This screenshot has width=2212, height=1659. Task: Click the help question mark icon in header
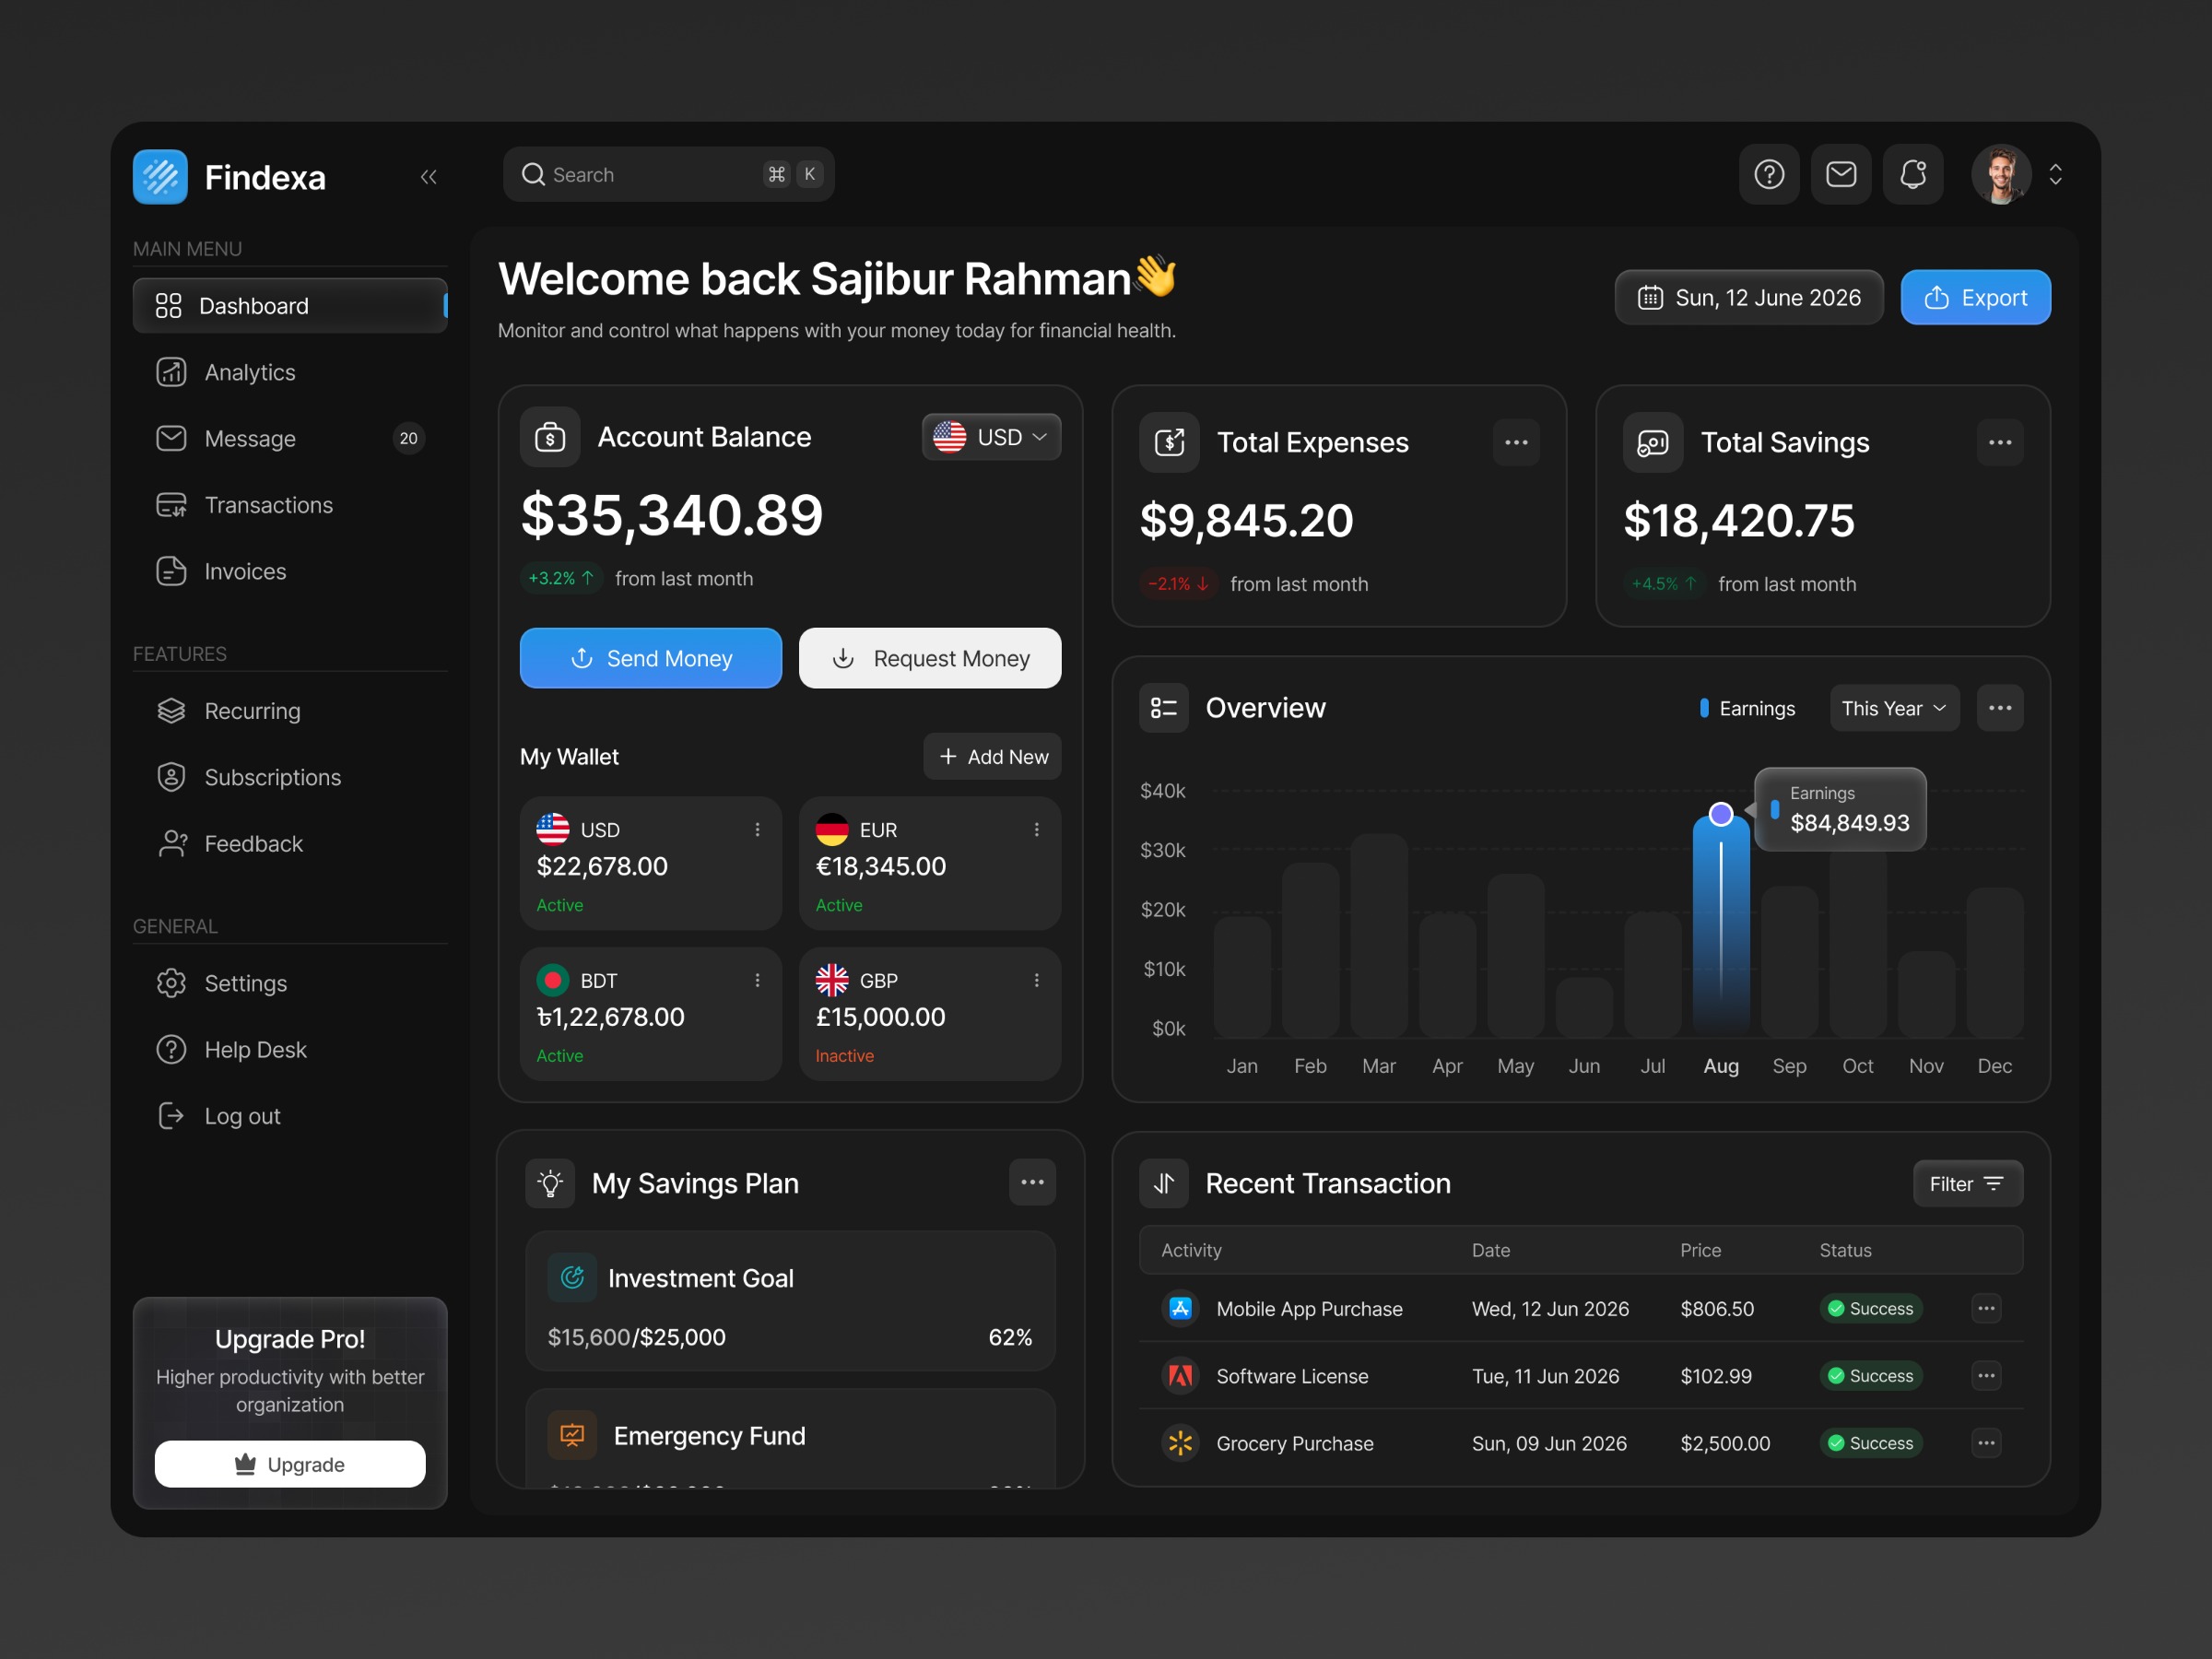[1769, 175]
